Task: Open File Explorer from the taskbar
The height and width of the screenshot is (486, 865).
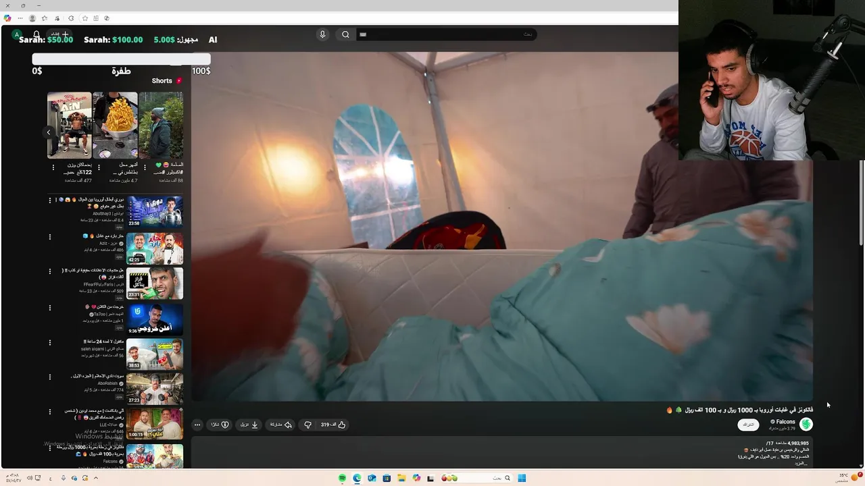Action: click(401, 478)
